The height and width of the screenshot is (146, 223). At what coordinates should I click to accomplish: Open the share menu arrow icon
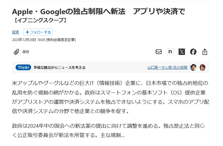point(205,52)
